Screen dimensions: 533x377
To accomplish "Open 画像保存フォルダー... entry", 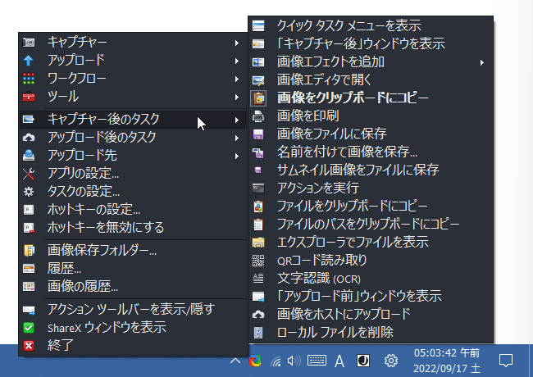I will [133, 251].
